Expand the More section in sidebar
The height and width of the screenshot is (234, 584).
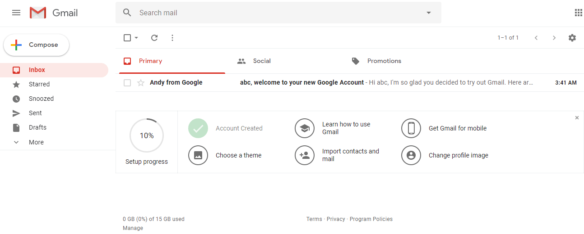point(36,142)
